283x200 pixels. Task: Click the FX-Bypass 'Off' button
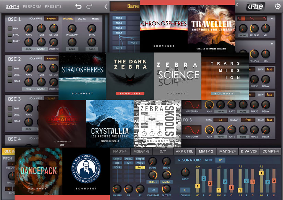153,190
